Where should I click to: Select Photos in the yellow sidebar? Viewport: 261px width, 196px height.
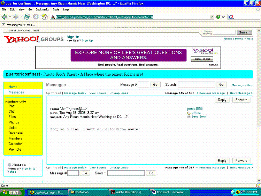[x=14, y=122]
